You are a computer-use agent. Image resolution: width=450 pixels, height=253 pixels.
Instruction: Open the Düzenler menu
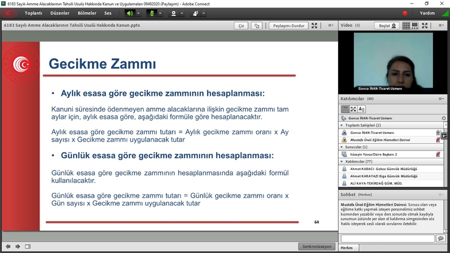59,13
